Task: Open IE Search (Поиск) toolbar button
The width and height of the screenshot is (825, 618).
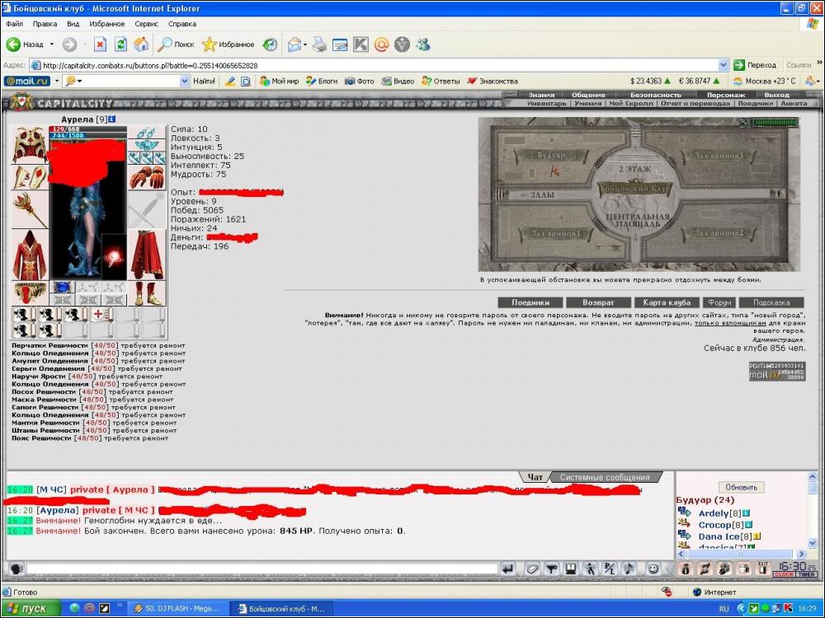Action: 177,44
